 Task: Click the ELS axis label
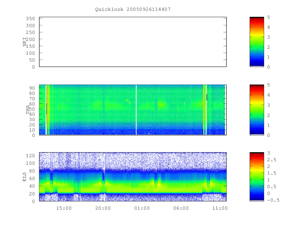(x=25, y=177)
